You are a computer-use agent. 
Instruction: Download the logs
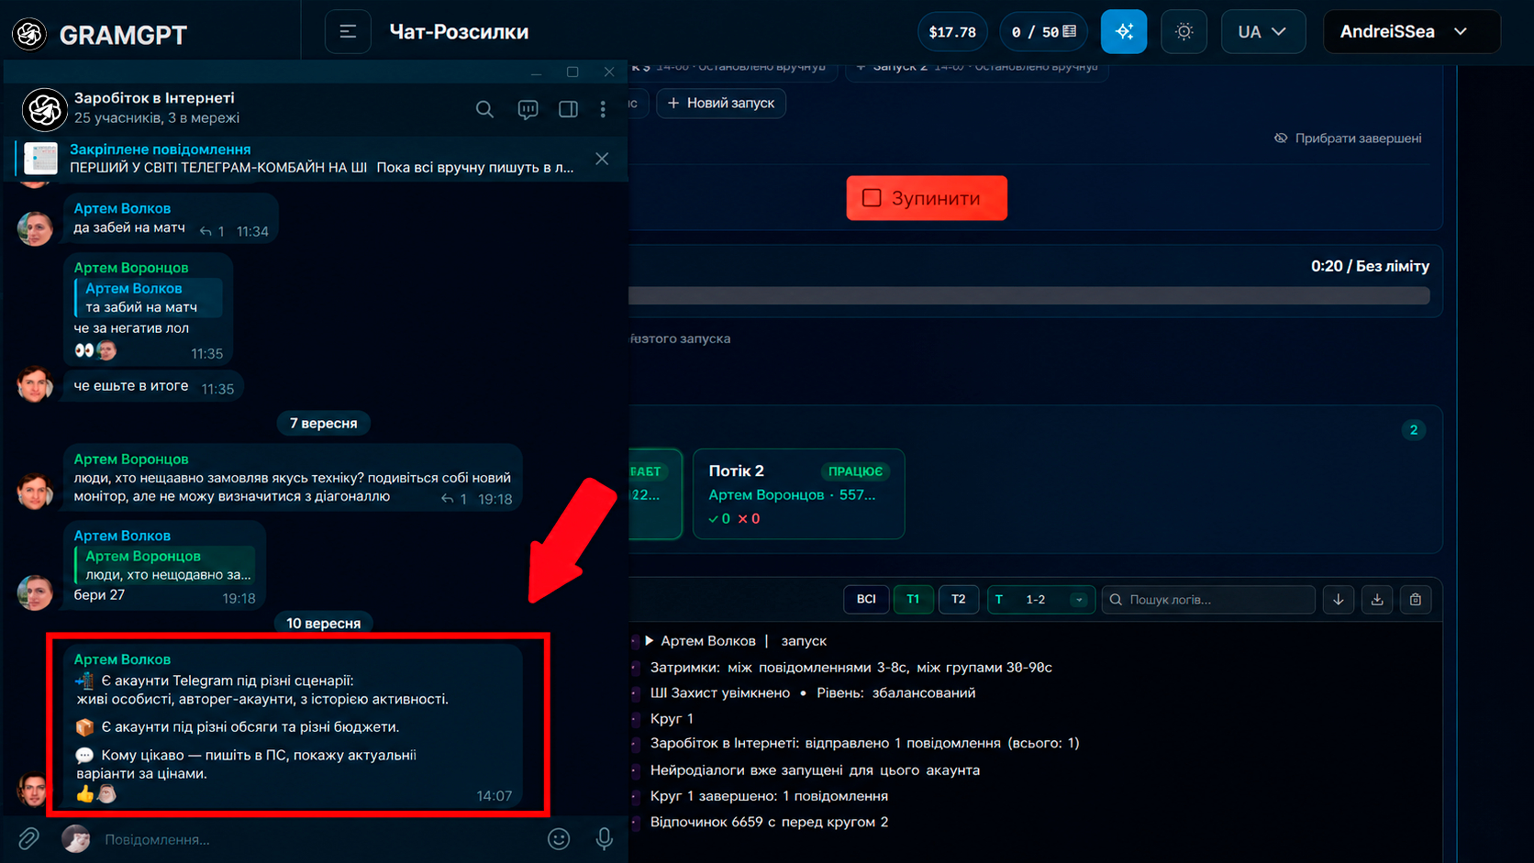1377,599
